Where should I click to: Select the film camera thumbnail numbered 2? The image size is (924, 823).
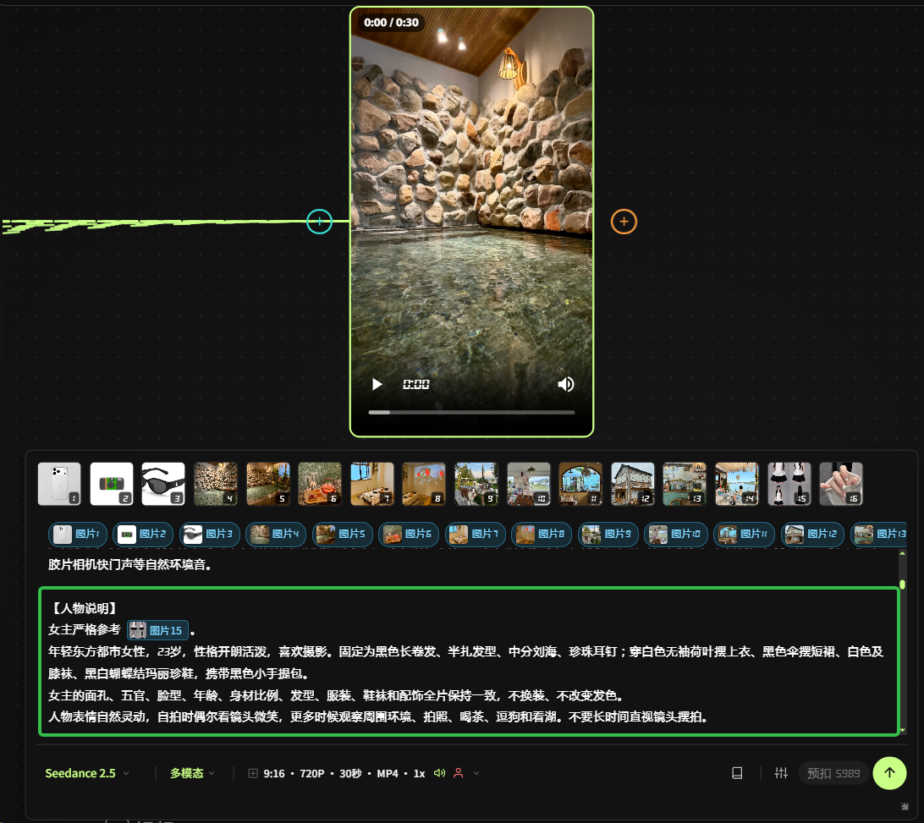tap(112, 484)
